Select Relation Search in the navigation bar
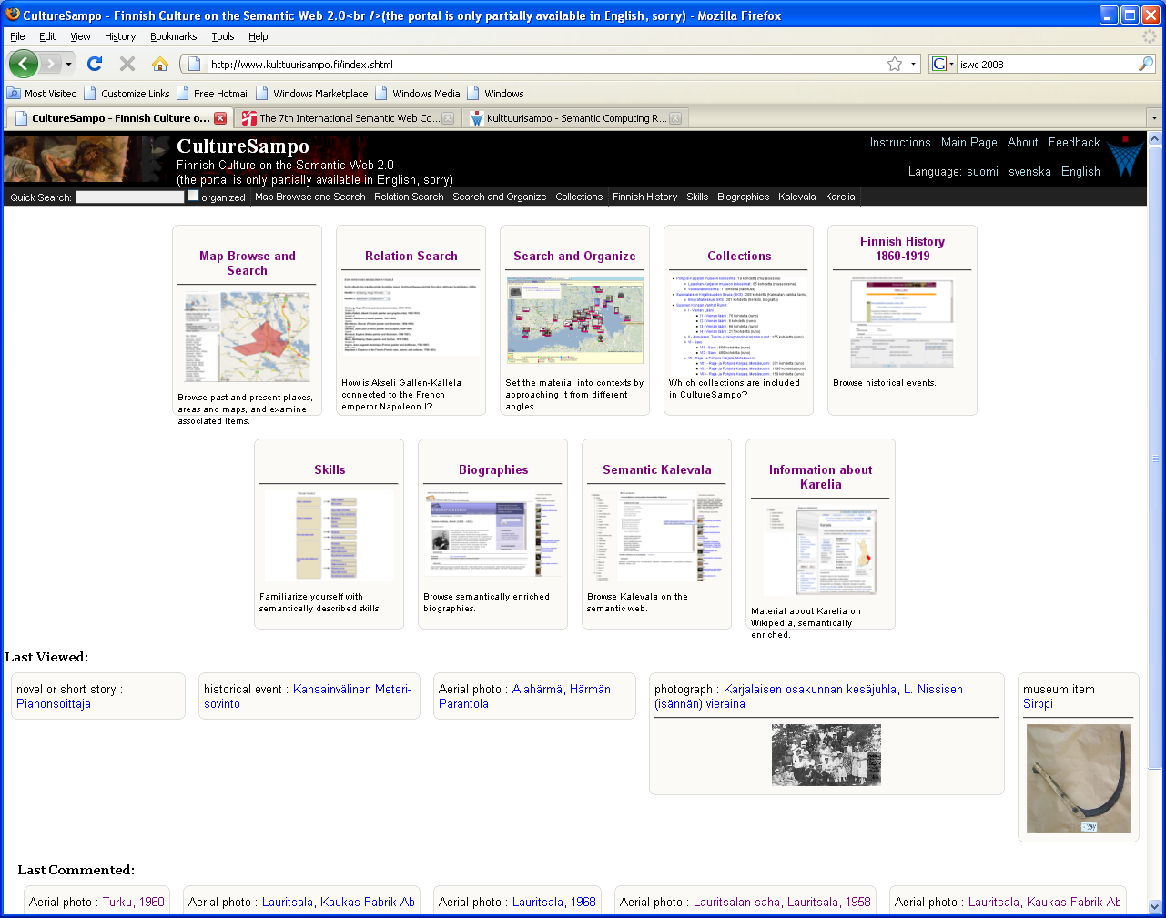Image resolution: width=1166 pixels, height=918 pixels. tap(409, 197)
